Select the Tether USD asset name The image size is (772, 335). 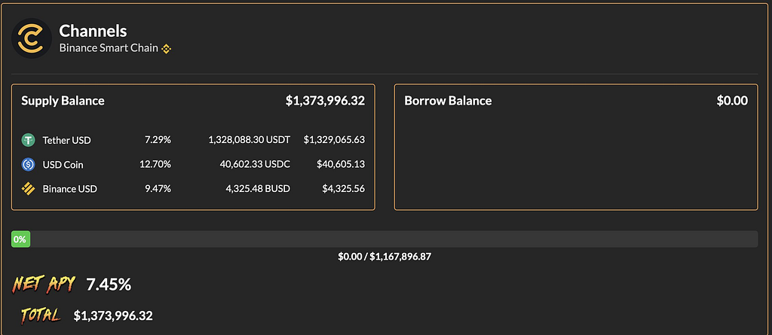66,140
